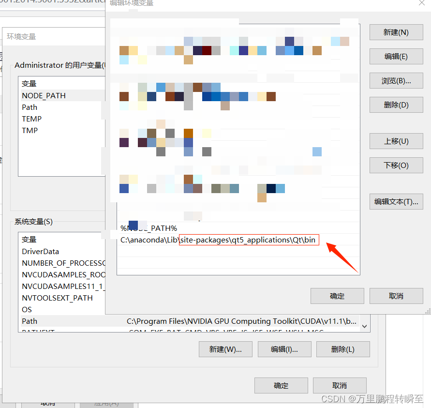Confirm path edits with 确定 button
The width and height of the screenshot is (431, 408).
tap(337, 296)
